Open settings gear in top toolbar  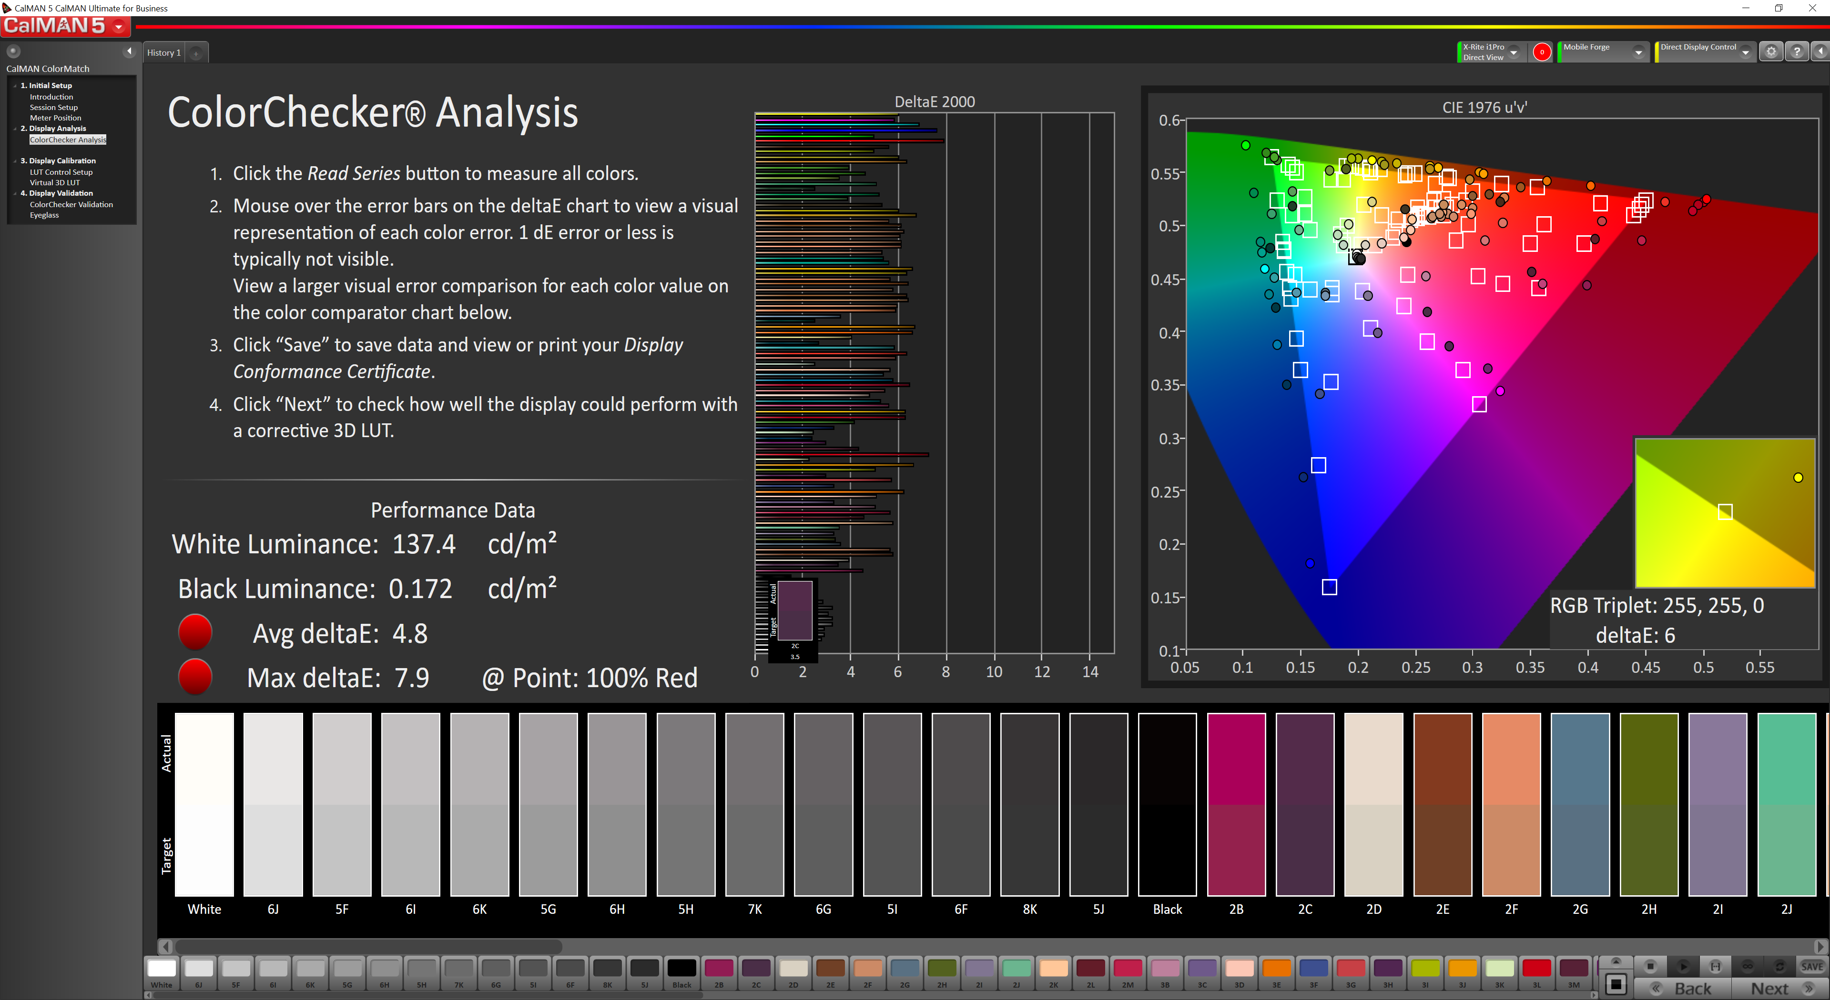[x=1771, y=52]
